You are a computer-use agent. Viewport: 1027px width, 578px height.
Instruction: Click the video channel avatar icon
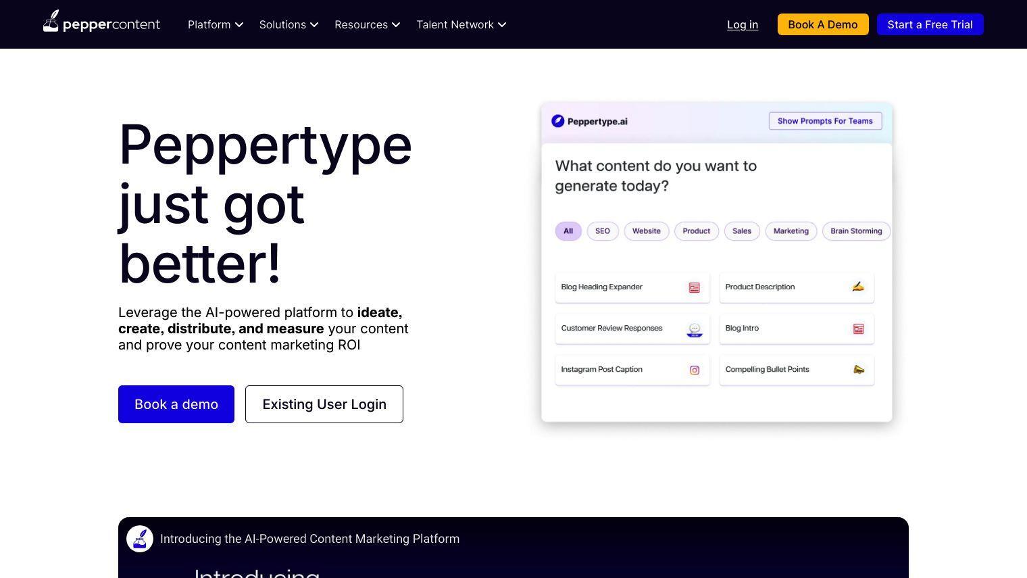click(140, 539)
